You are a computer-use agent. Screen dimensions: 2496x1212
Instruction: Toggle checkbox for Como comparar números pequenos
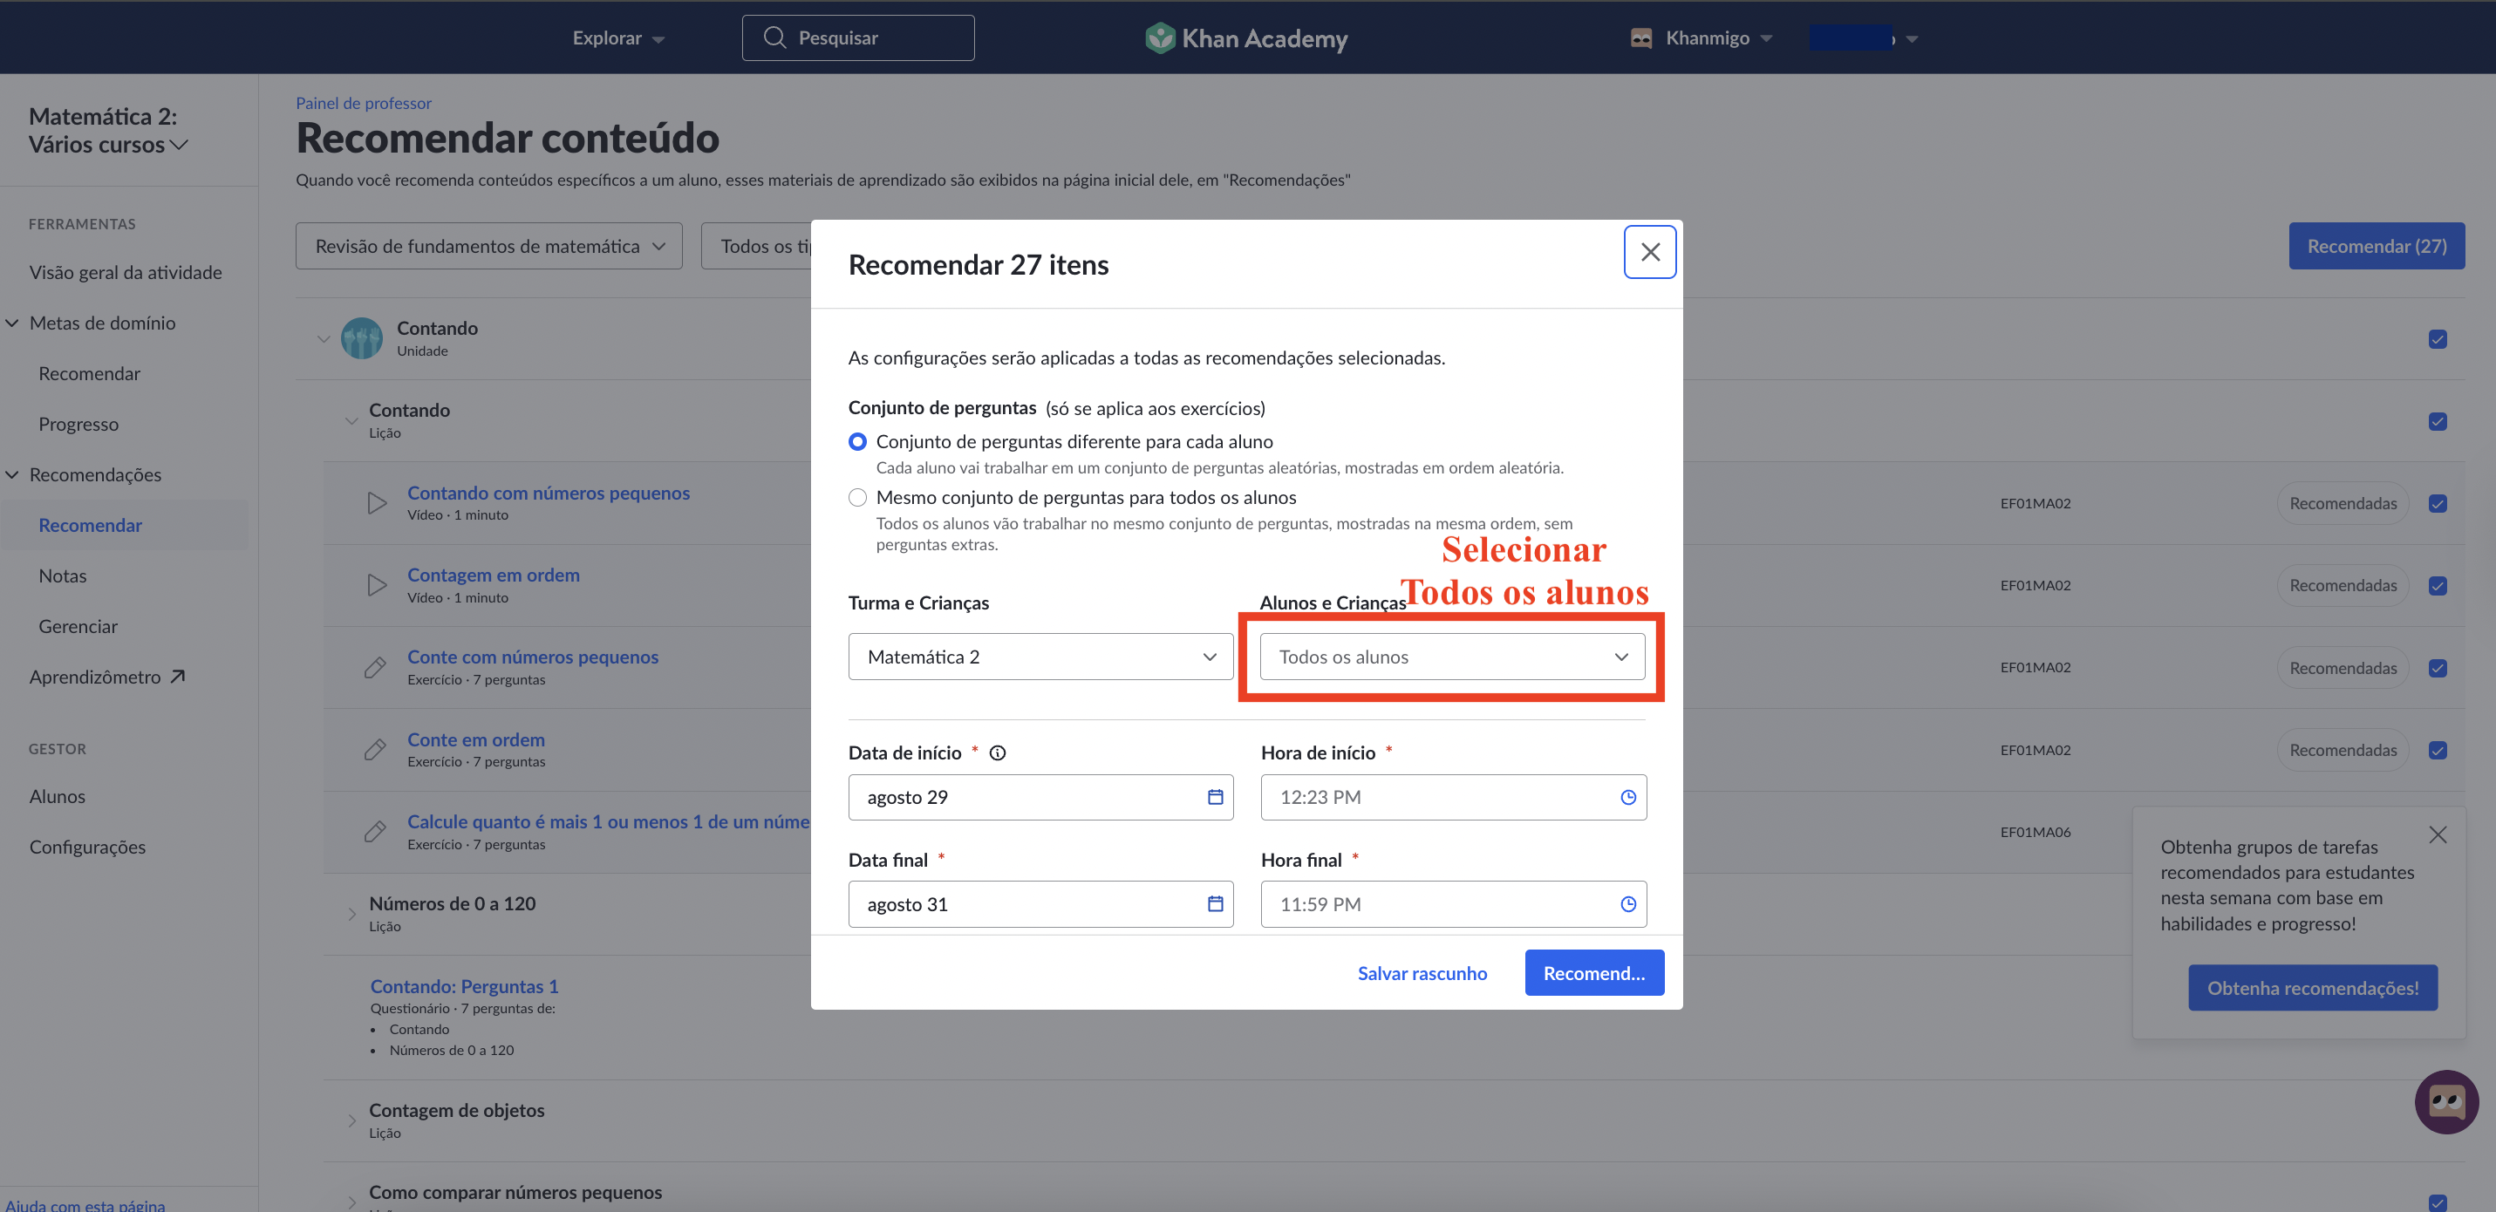[x=2437, y=1202]
